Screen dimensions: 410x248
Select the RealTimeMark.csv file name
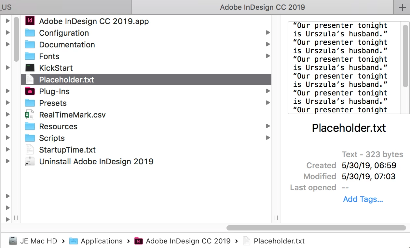tap(72, 115)
